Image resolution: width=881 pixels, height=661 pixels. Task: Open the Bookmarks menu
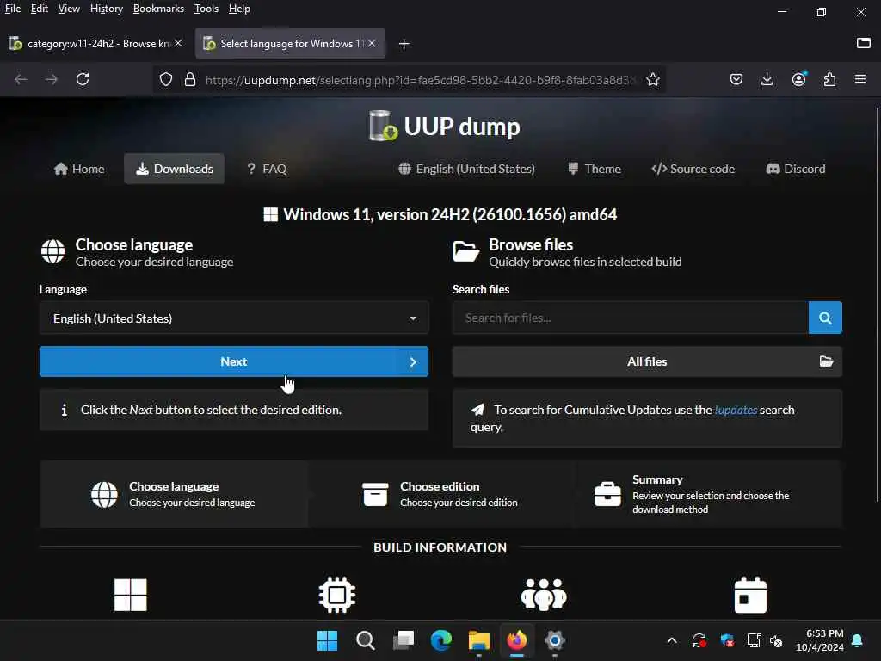point(158,9)
